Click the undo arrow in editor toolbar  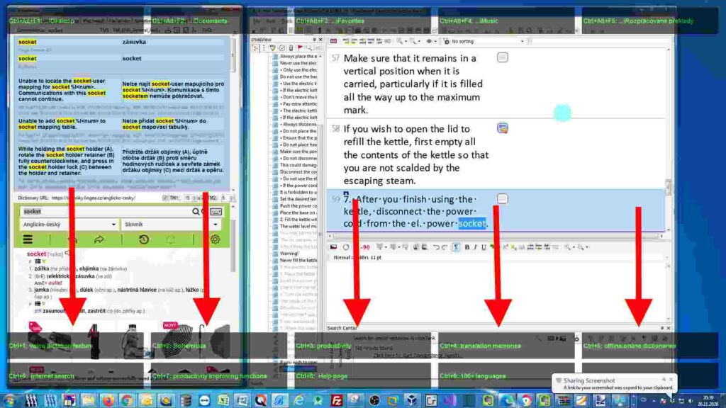(x=436, y=247)
